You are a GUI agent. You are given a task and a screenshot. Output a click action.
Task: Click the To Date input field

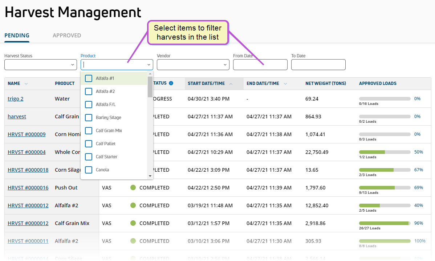point(318,65)
